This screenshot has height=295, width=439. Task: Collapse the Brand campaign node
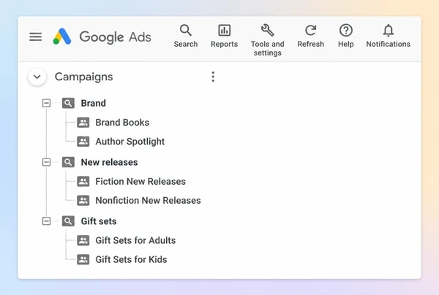click(x=47, y=103)
